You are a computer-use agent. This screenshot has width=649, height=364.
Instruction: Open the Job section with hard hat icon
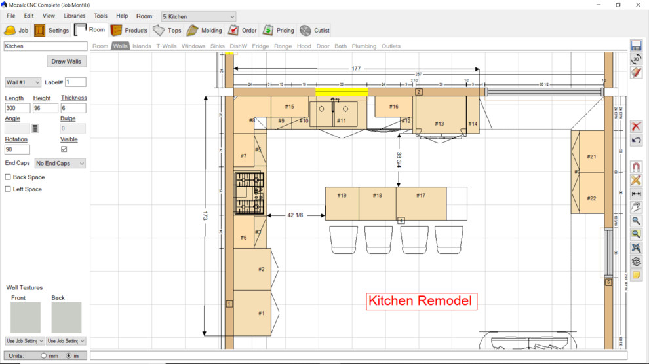click(16, 31)
